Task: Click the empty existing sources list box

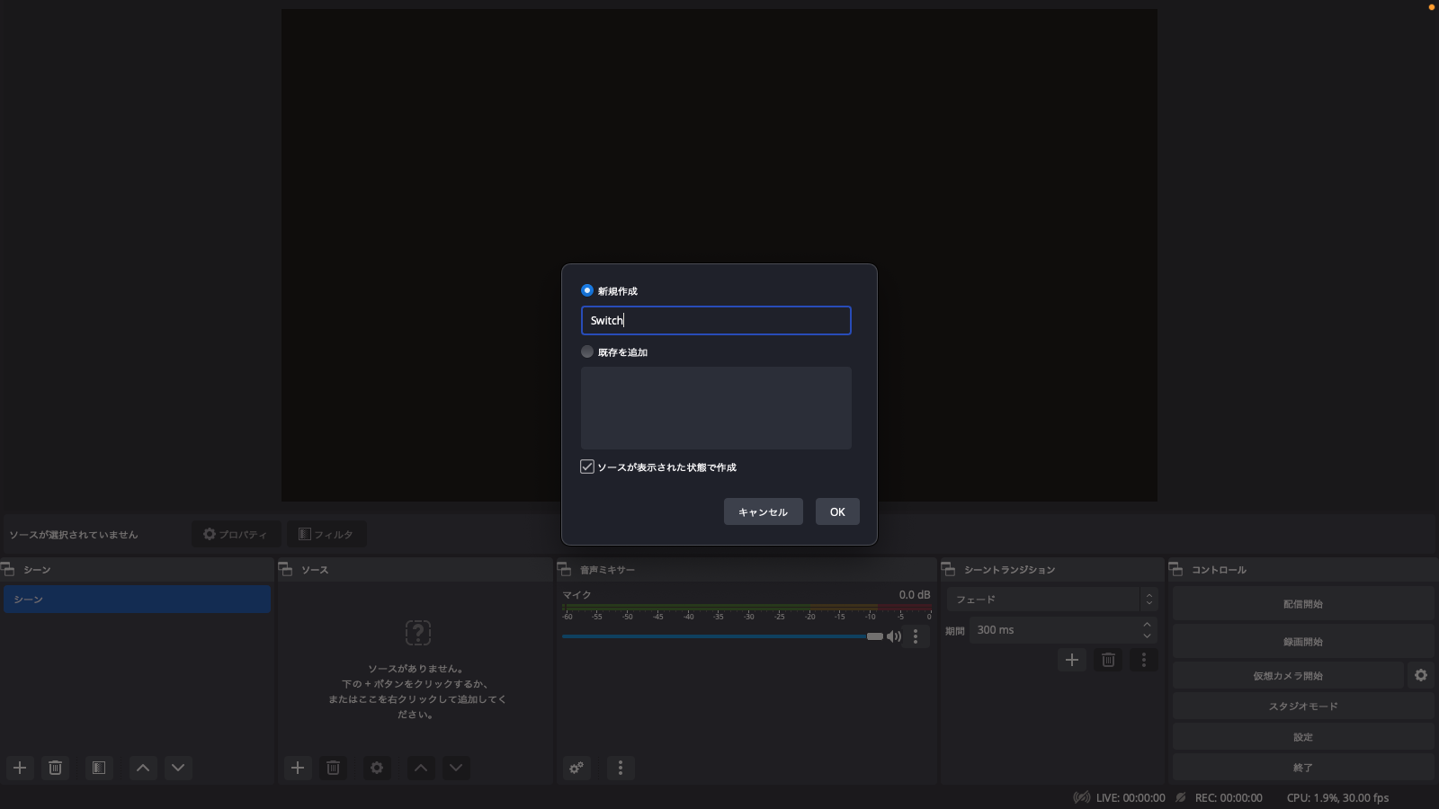Action: [x=716, y=408]
